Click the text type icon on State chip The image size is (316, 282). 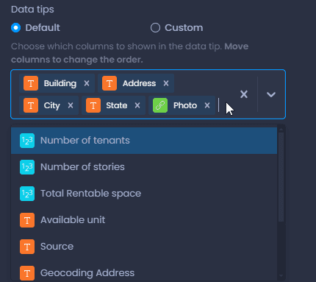(x=93, y=105)
